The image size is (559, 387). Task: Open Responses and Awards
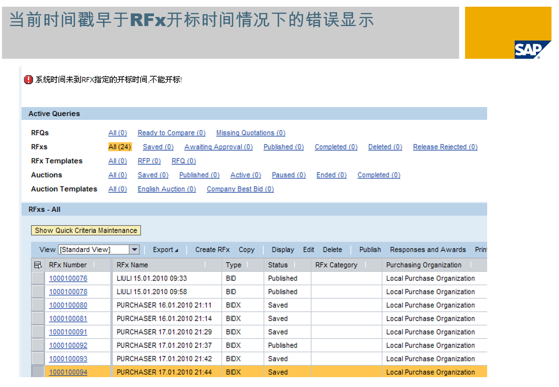click(x=428, y=250)
